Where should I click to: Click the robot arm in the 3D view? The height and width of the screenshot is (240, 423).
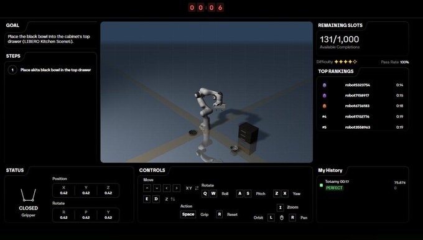click(x=208, y=113)
